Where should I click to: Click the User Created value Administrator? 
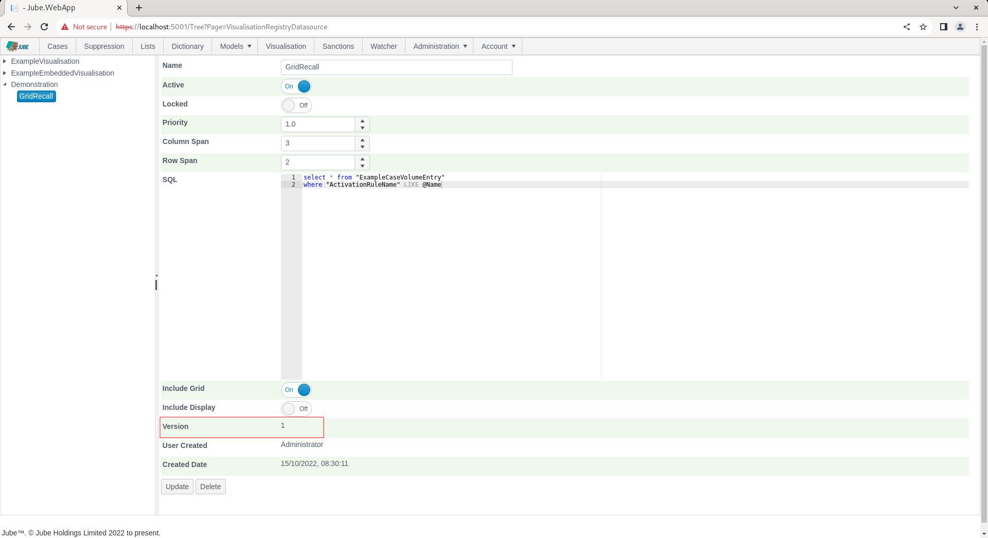pyautogui.click(x=302, y=444)
